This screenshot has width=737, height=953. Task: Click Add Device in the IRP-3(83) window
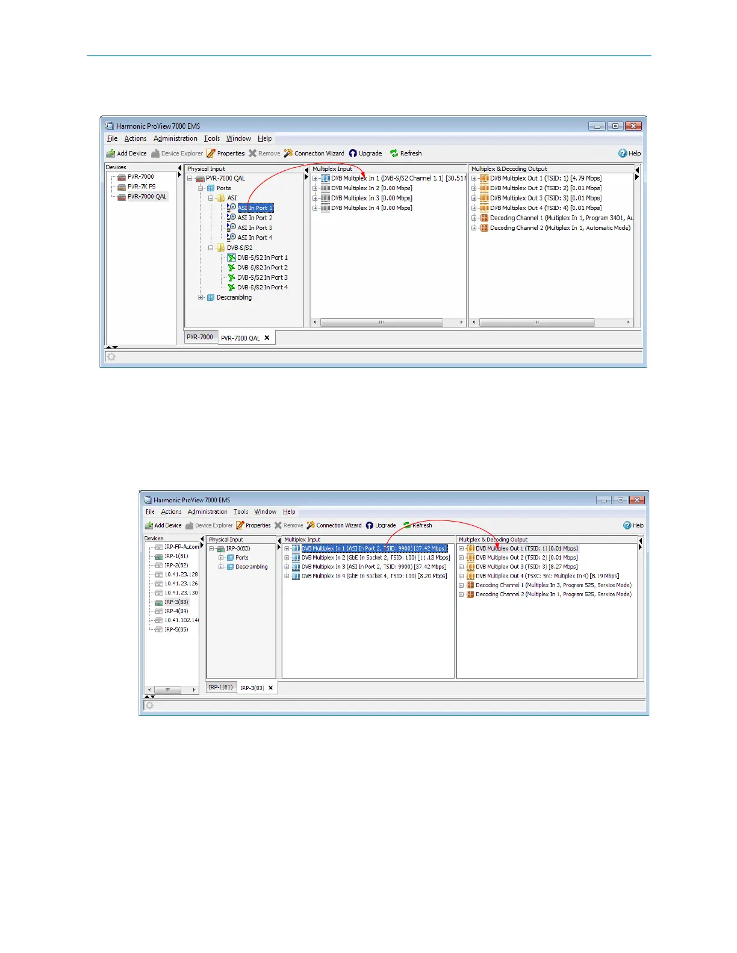pyautogui.click(x=163, y=525)
